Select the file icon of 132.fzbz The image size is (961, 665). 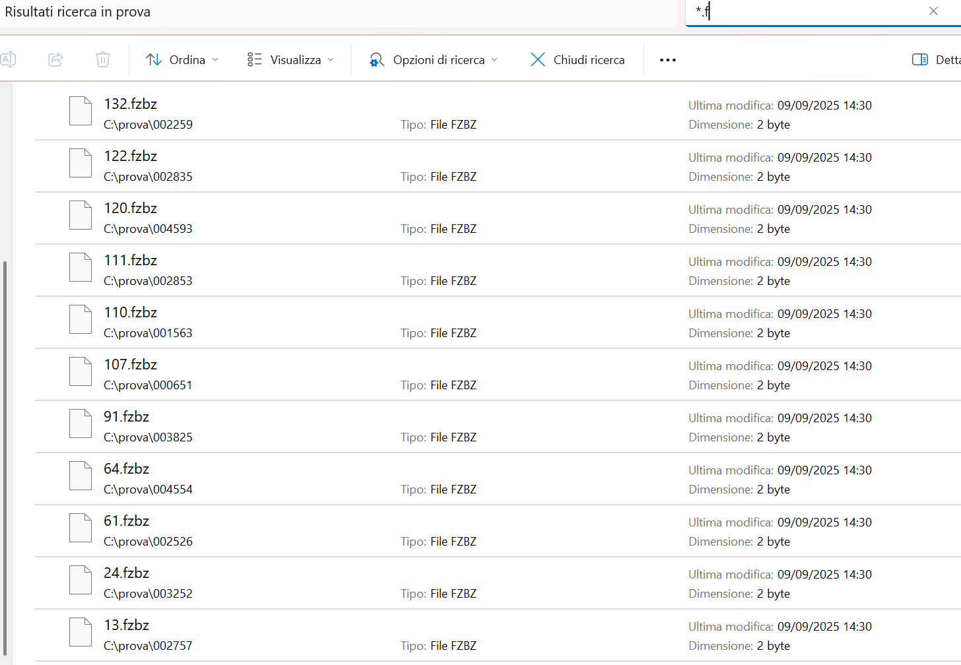[81, 111]
